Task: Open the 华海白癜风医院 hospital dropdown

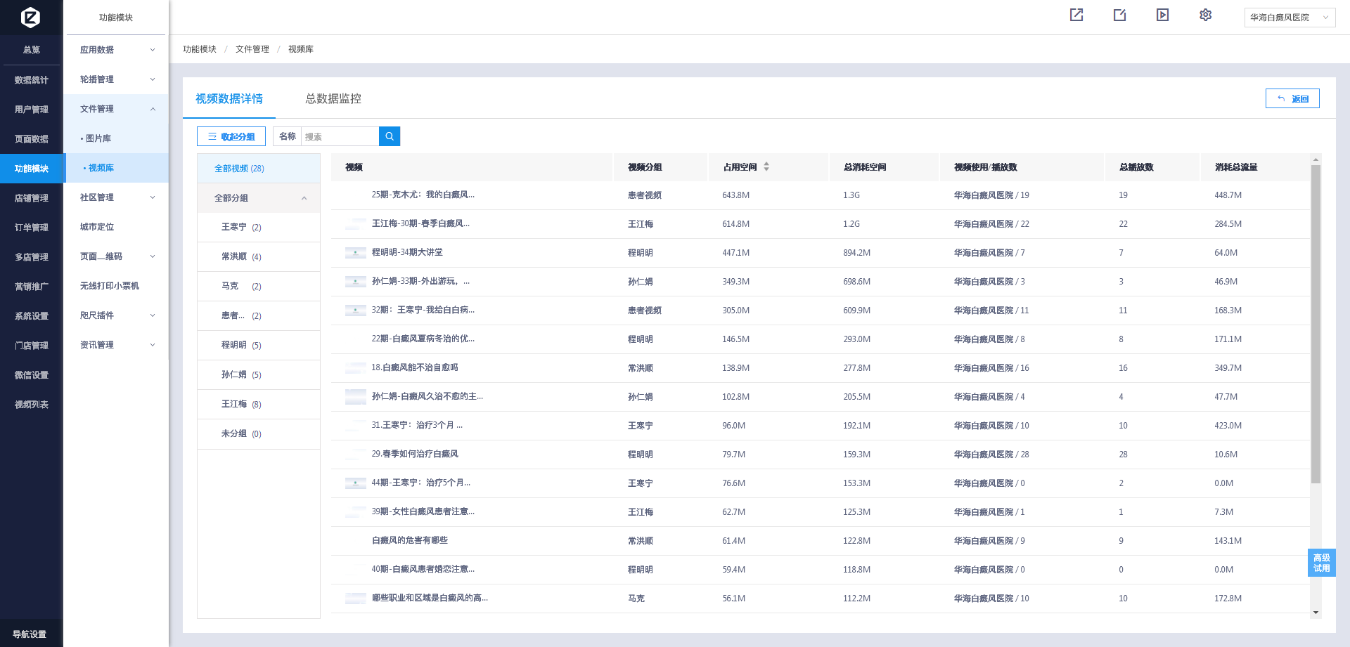Action: click(x=1289, y=18)
